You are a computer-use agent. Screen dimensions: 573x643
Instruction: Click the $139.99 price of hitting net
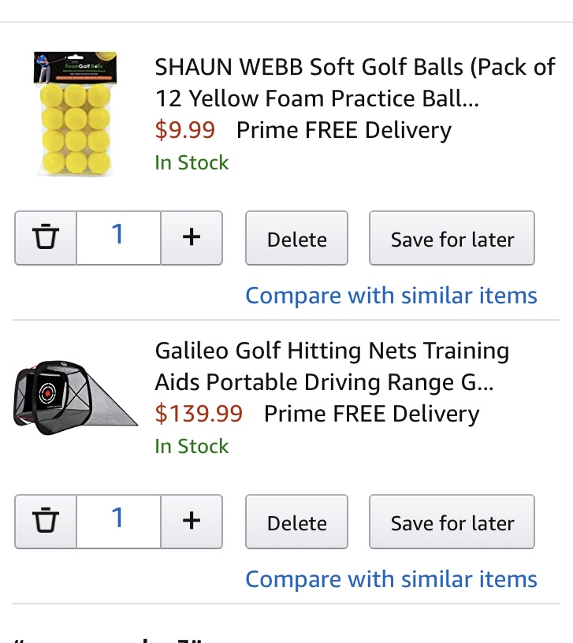pos(199,414)
